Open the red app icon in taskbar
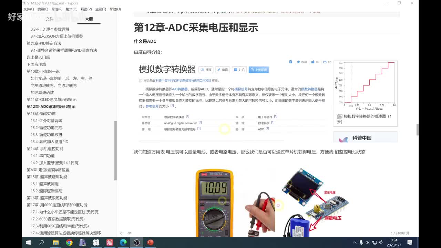The image size is (441, 248). pyautogui.click(x=110, y=242)
